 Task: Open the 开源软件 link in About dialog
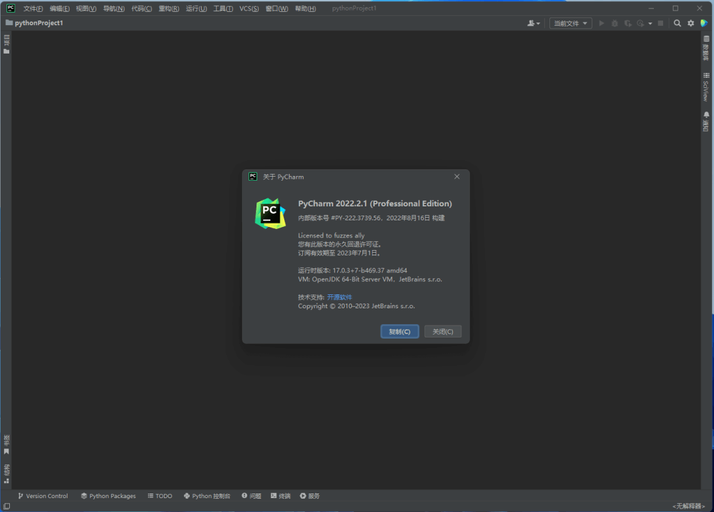coord(339,297)
